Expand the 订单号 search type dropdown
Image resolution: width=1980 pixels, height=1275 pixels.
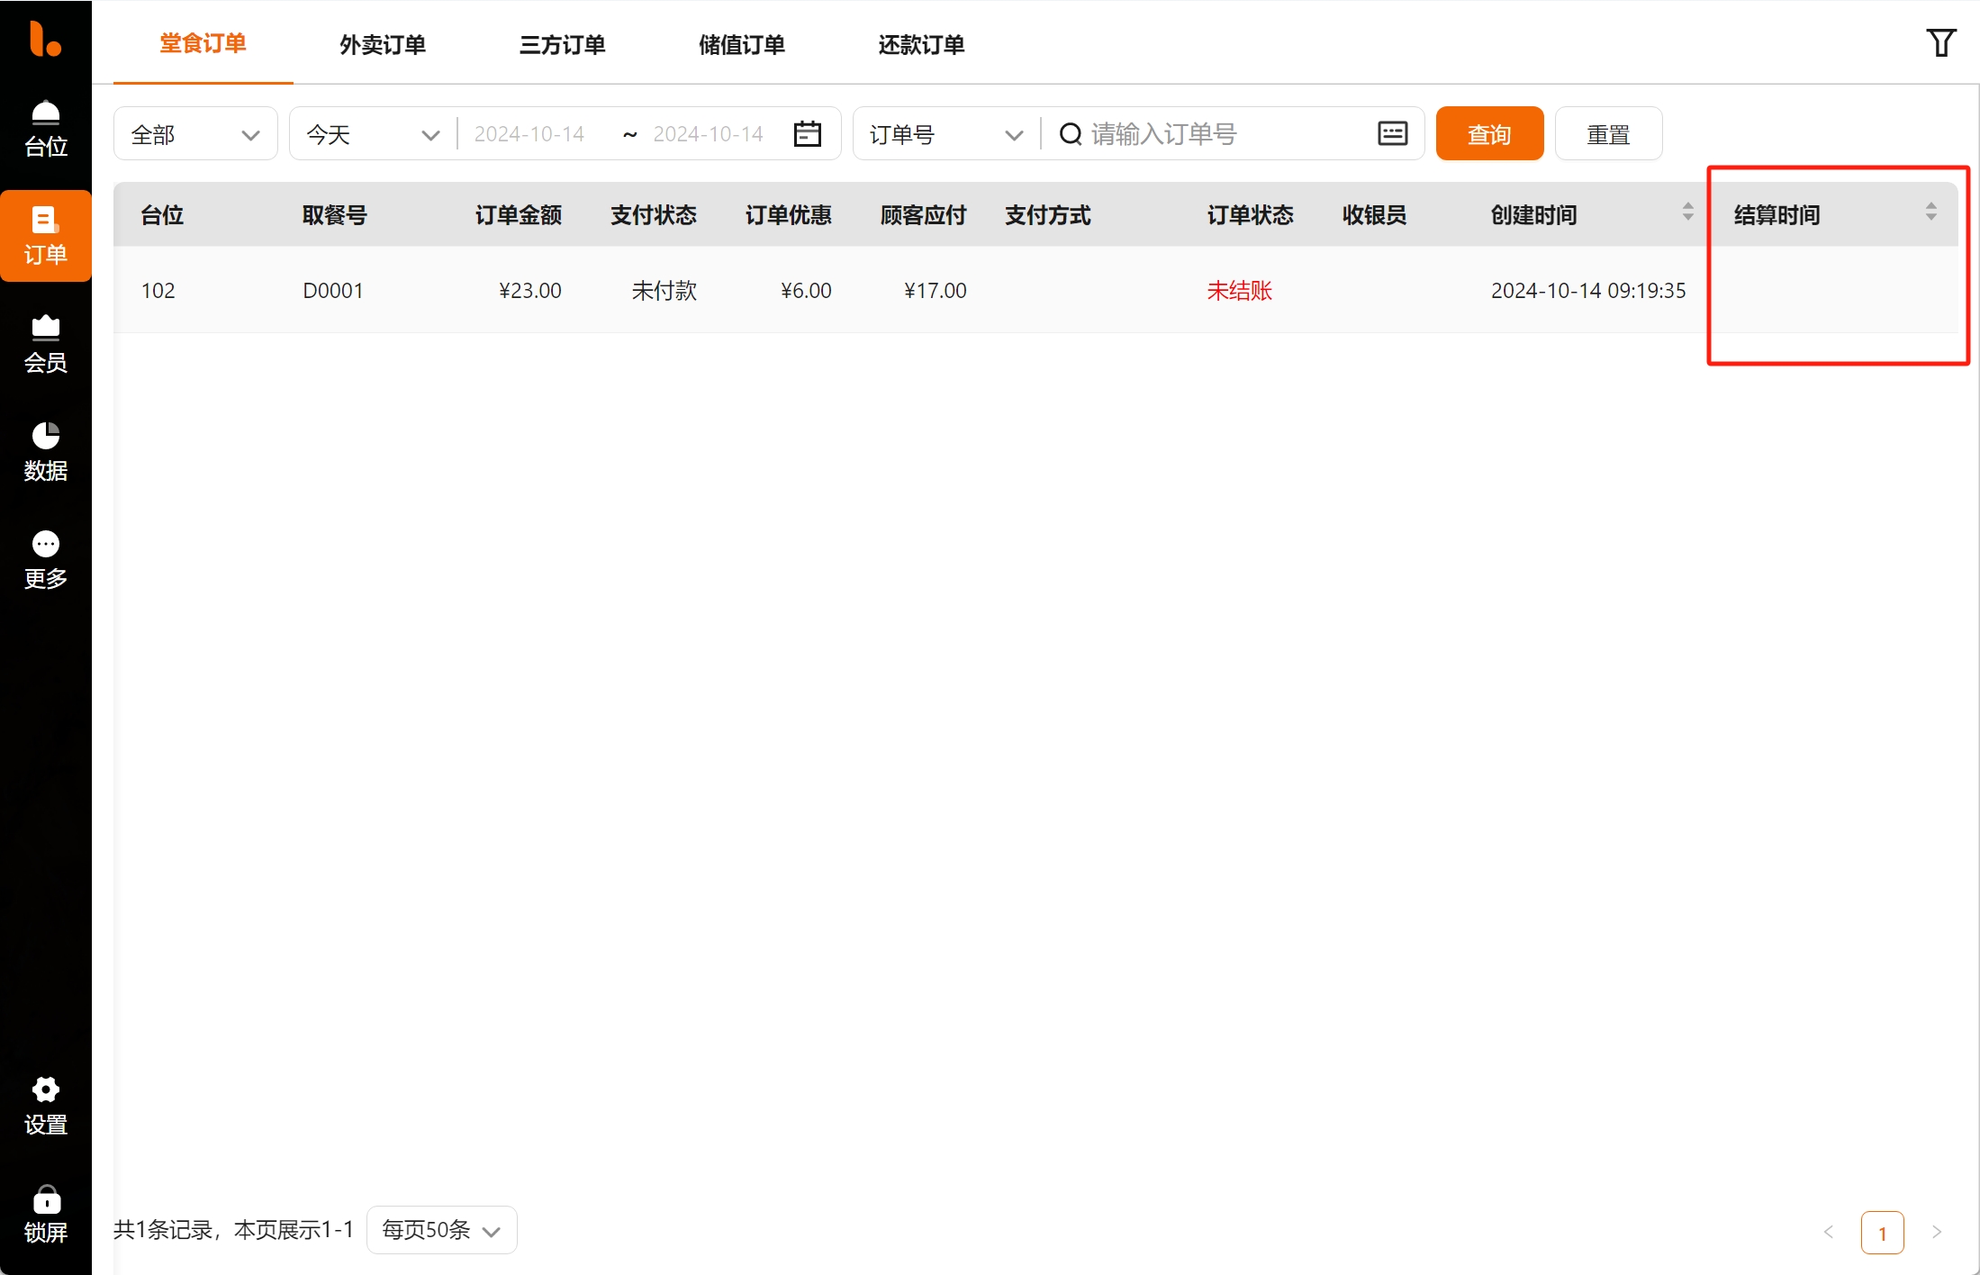click(x=946, y=134)
